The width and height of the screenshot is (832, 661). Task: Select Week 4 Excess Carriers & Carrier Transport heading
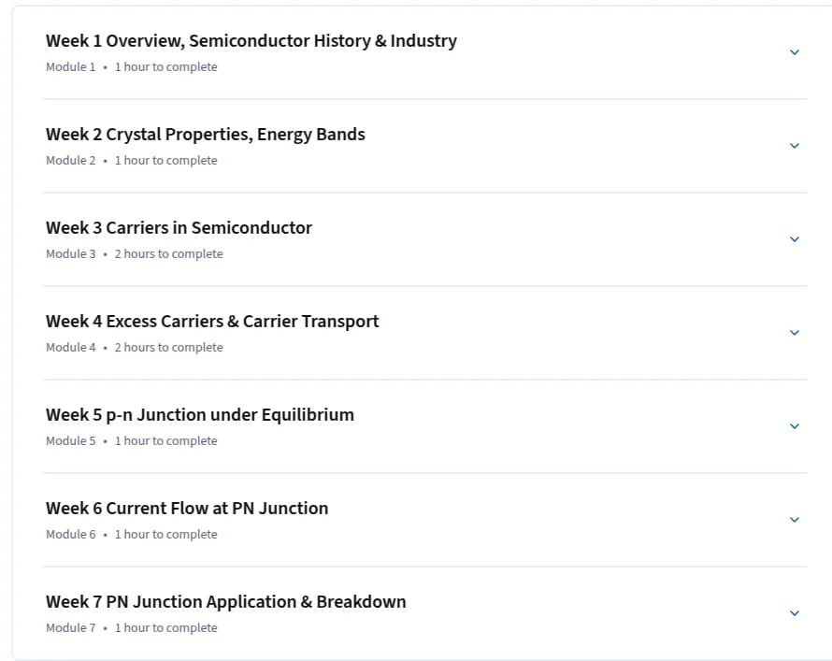click(212, 322)
